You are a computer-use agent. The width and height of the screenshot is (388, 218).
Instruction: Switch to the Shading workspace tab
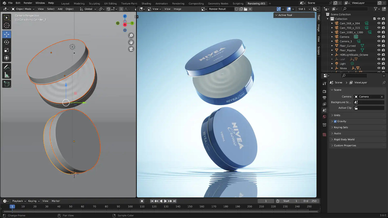[146, 3]
